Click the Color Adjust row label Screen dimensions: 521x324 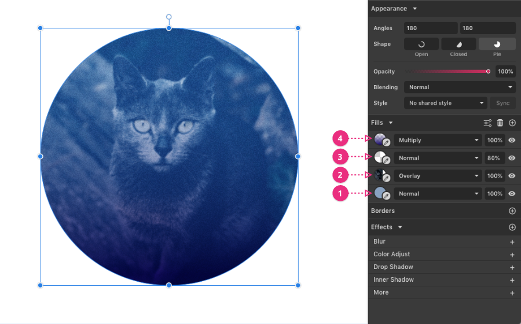click(x=391, y=254)
